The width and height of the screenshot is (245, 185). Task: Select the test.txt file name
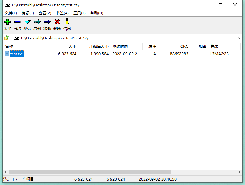pyautogui.click(x=17, y=54)
